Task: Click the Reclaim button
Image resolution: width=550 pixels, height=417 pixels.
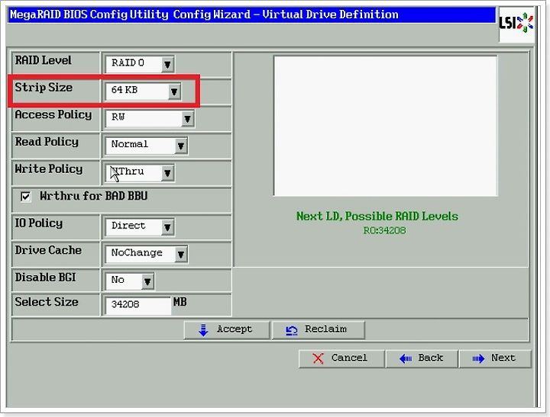Action: click(319, 330)
